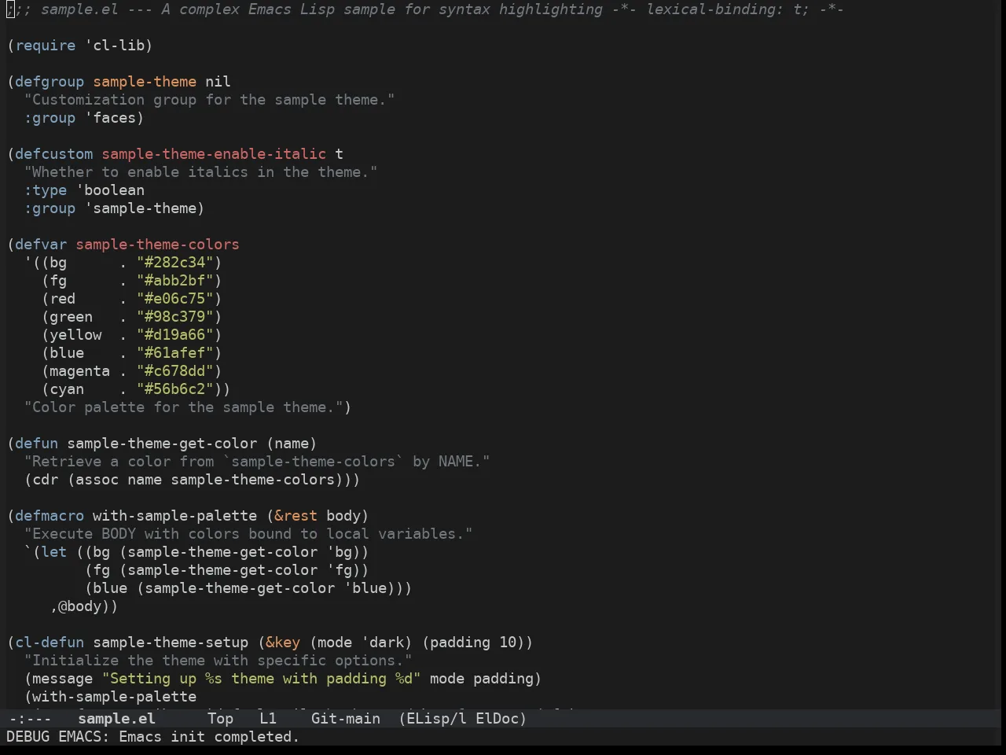Click the ELisp/l major mode indicator

[432, 719]
